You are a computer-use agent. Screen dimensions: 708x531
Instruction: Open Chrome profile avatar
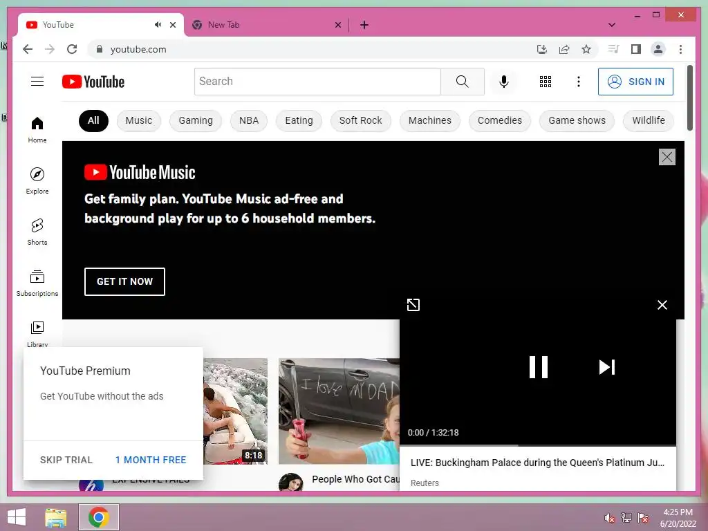(x=658, y=49)
